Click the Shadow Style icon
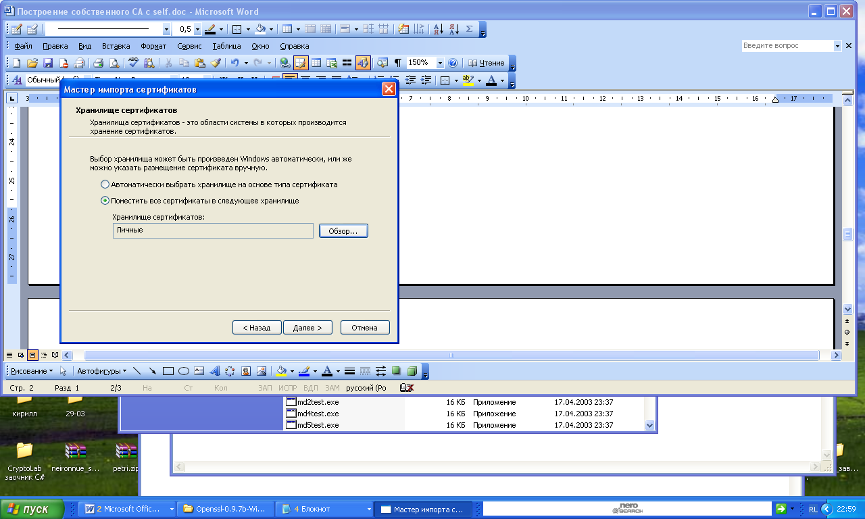 click(x=397, y=371)
